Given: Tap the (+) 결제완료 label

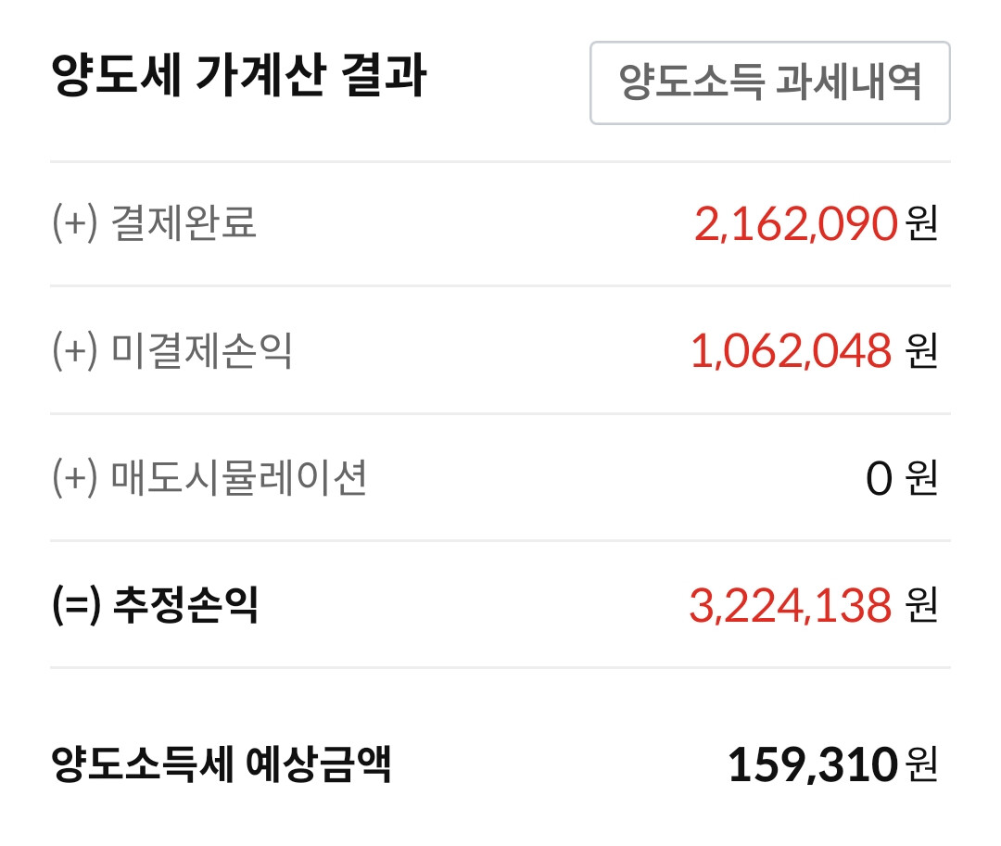Looking at the screenshot, I should pos(154,223).
